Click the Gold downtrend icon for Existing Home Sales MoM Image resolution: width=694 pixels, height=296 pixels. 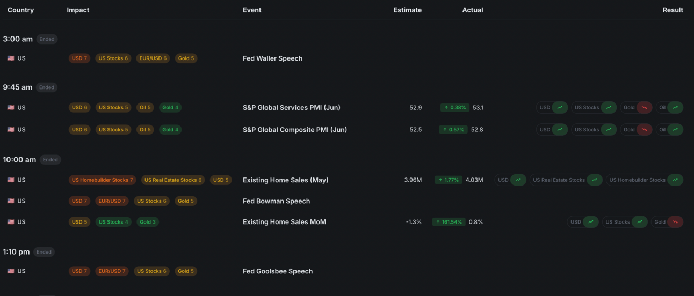(675, 222)
